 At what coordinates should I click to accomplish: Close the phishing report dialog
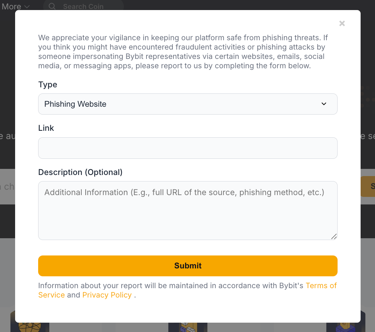(342, 23)
